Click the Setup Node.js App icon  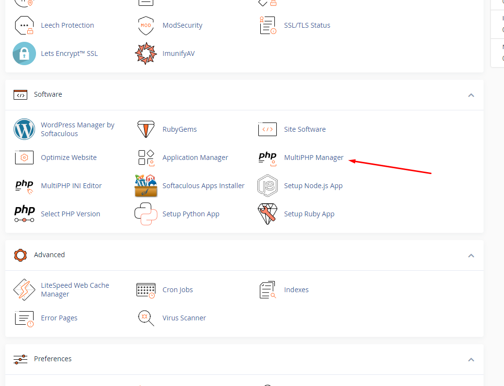point(267,186)
